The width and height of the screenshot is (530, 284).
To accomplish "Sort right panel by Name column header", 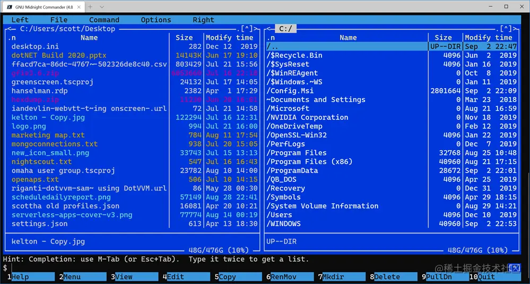I will (x=348, y=38).
